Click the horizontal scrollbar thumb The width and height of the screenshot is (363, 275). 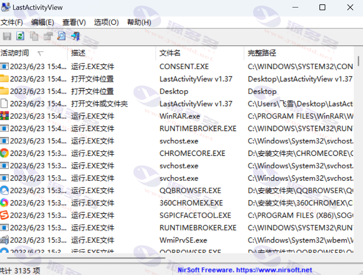coord(86,258)
